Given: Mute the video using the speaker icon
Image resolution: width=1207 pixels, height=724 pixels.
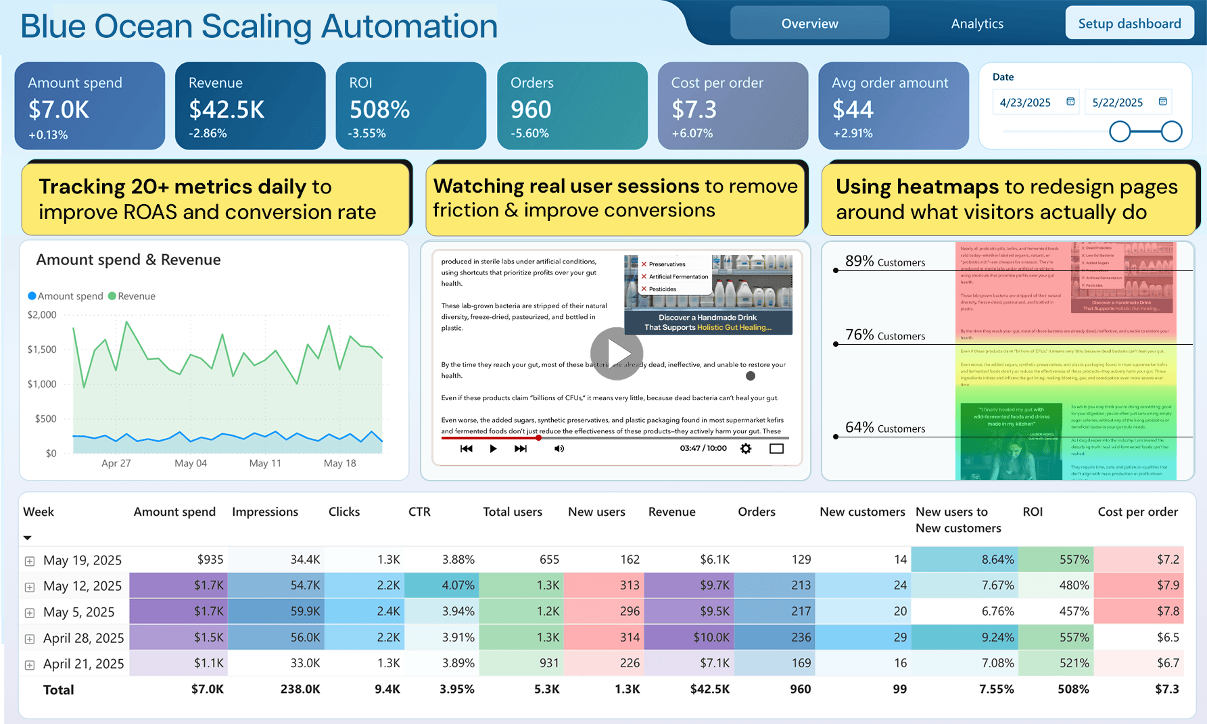Looking at the screenshot, I should click(559, 449).
